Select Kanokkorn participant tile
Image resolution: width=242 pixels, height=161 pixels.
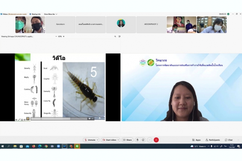pos(60,24)
